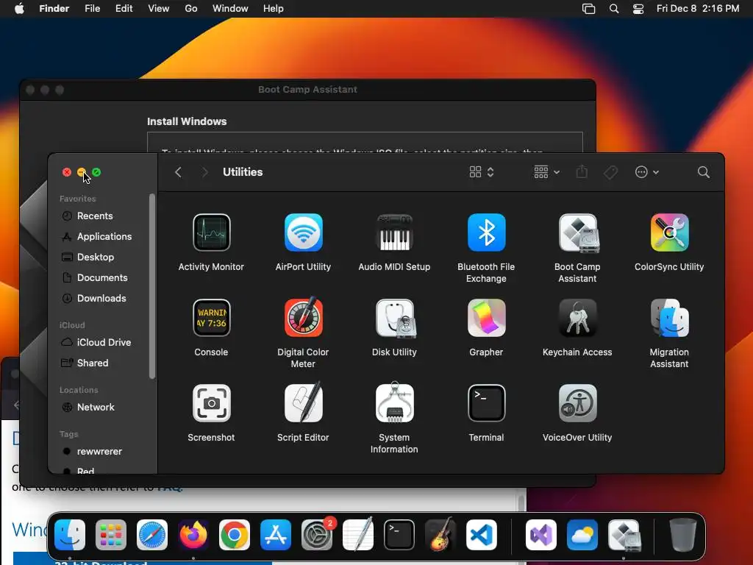Open Control Center in menu bar
753x565 pixels.
click(638, 9)
